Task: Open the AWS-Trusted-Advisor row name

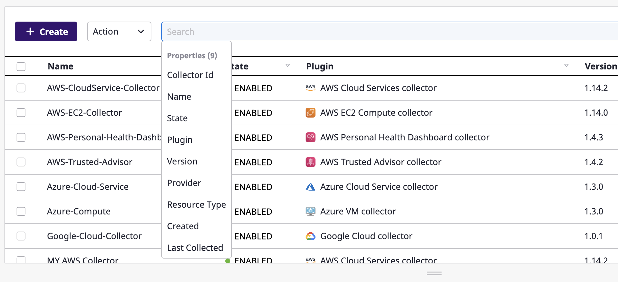Action: tap(90, 162)
